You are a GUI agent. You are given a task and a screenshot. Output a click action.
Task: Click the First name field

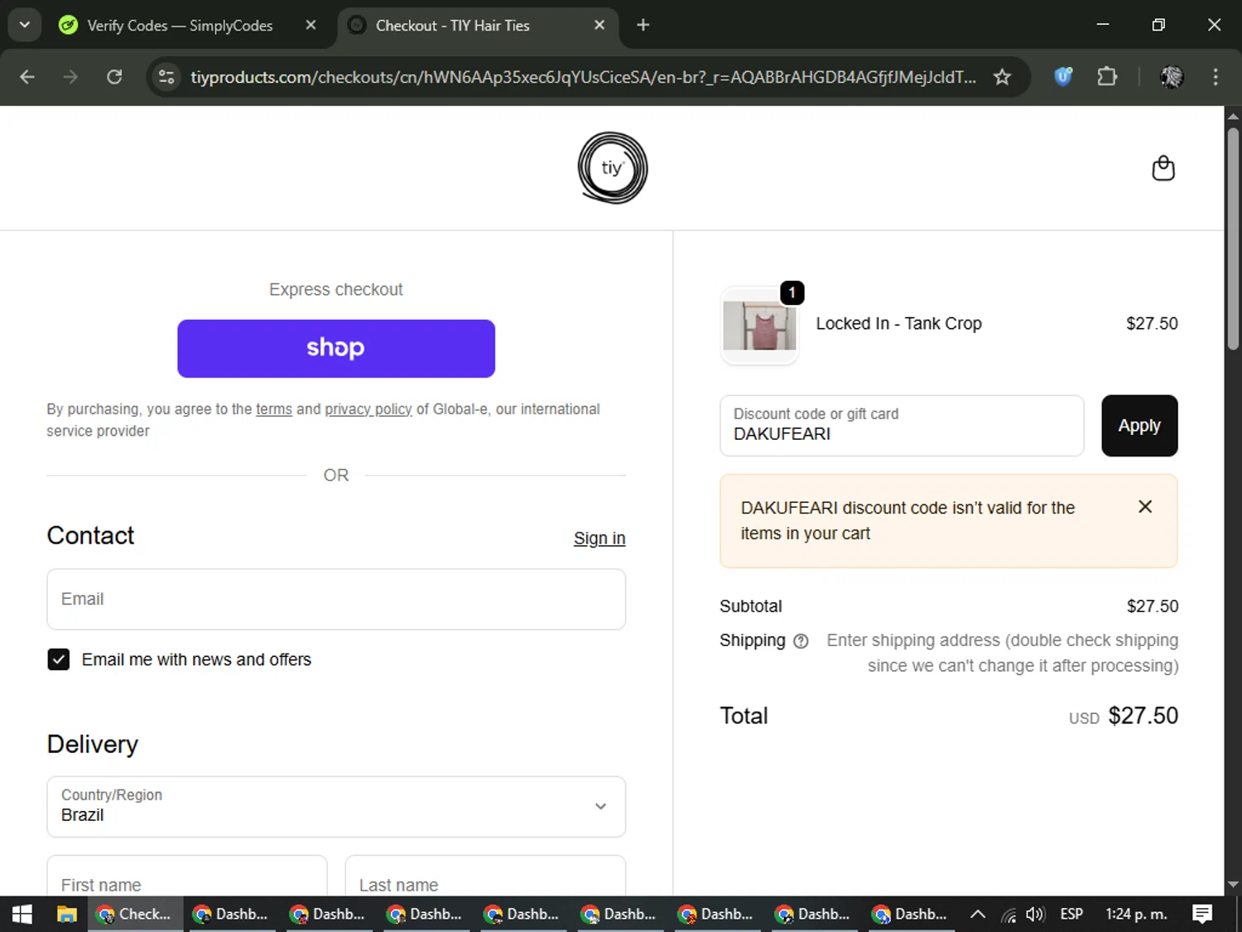(187, 876)
